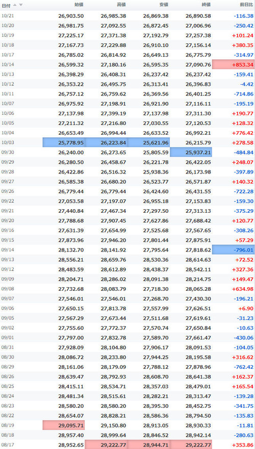Select the low value 28,846.52
Viewport: 255px width, 449px height.
coord(156,435)
